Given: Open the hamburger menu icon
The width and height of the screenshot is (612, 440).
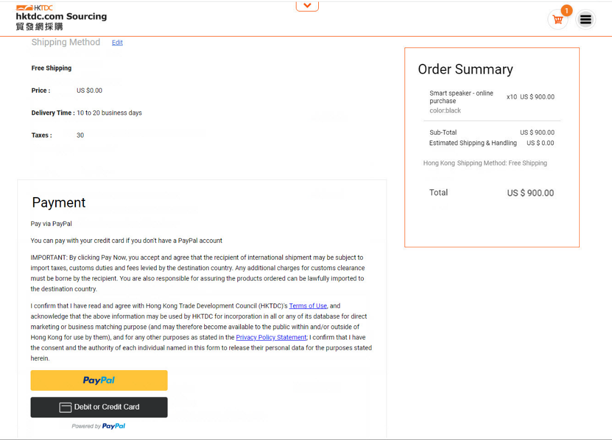Looking at the screenshot, I should coord(585,19).
